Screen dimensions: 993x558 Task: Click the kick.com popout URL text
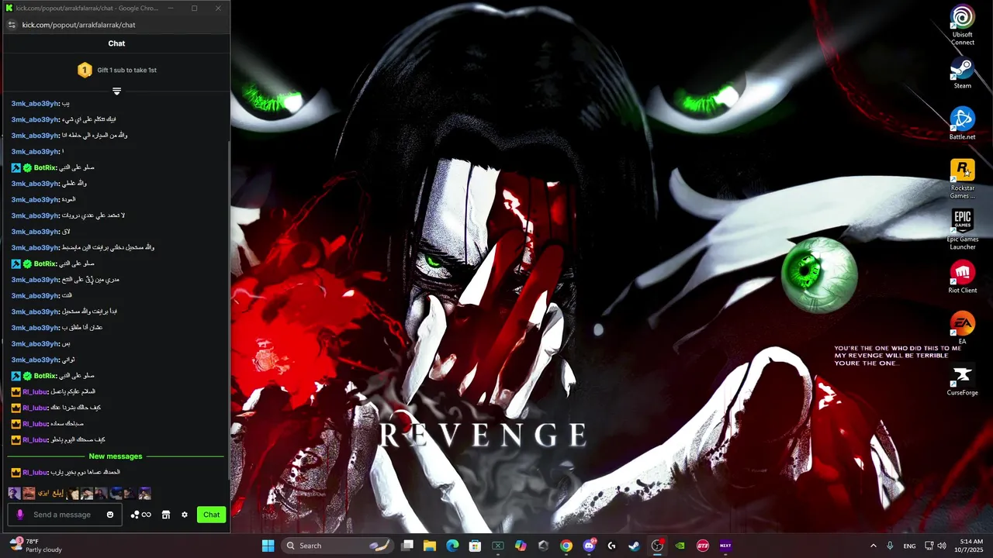click(x=78, y=25)
